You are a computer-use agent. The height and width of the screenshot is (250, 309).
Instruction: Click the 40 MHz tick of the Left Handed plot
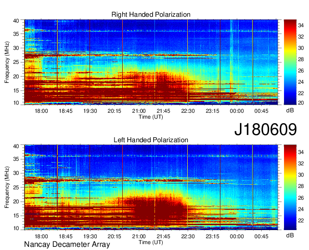16,146
